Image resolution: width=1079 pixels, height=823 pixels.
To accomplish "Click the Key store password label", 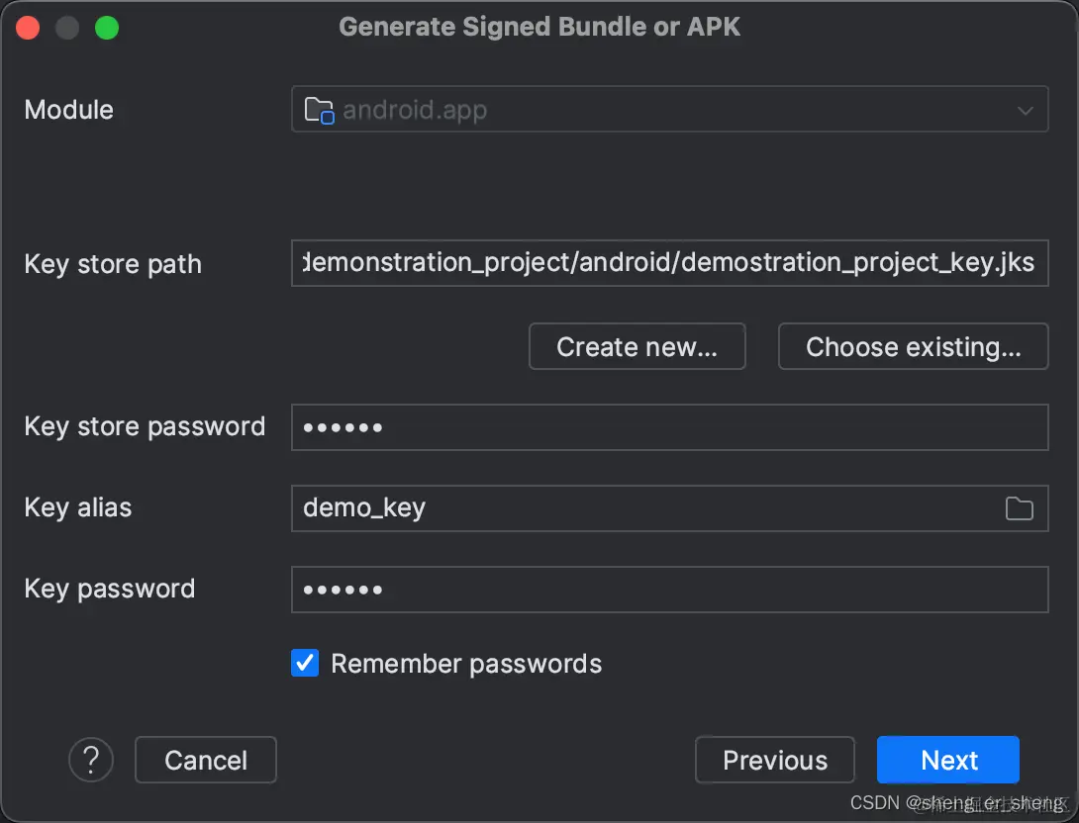I will click(145, 427).
